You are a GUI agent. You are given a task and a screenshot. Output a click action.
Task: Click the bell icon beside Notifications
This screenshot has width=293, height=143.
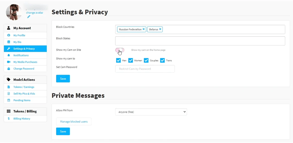[x=9, y=55]
